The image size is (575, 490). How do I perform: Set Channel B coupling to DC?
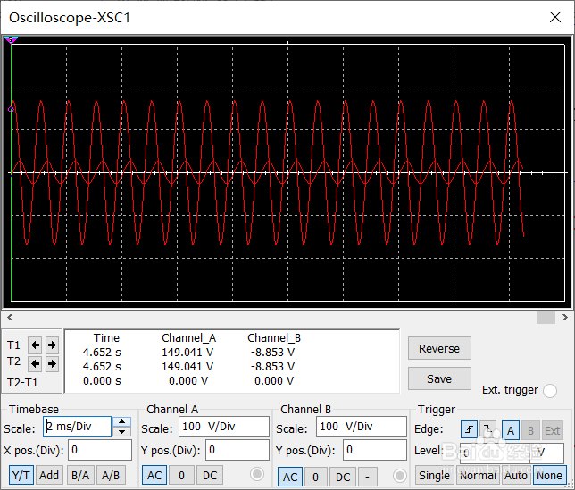(x=343, y=477)
